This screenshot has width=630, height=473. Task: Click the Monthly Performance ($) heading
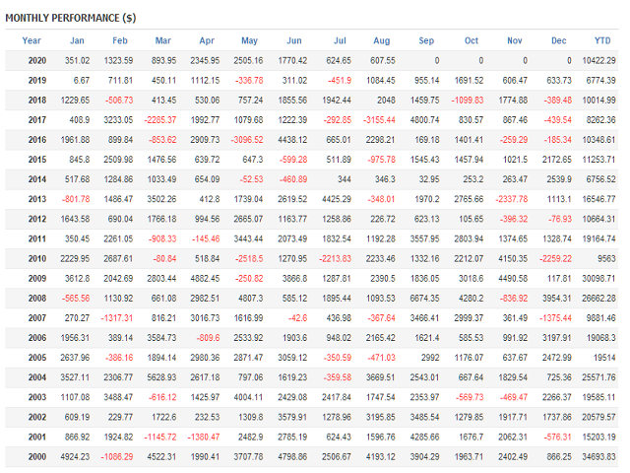[71, 18]
